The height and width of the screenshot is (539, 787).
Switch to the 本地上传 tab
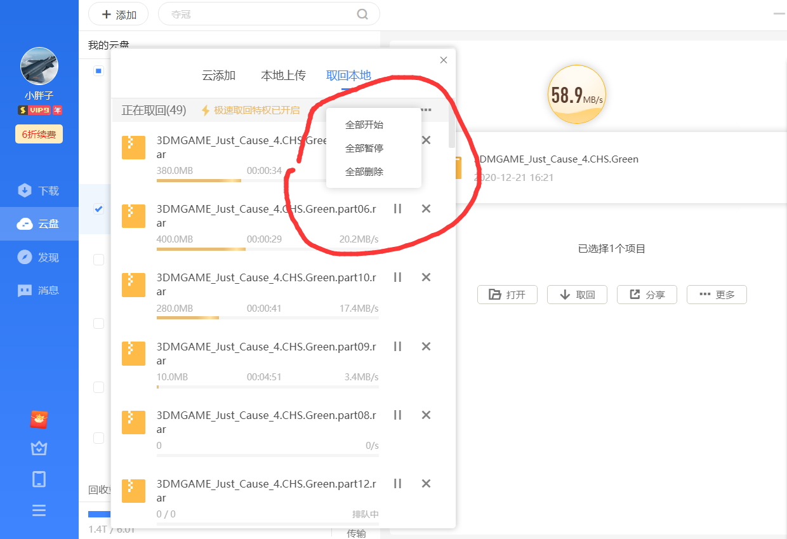click(283, 75)
